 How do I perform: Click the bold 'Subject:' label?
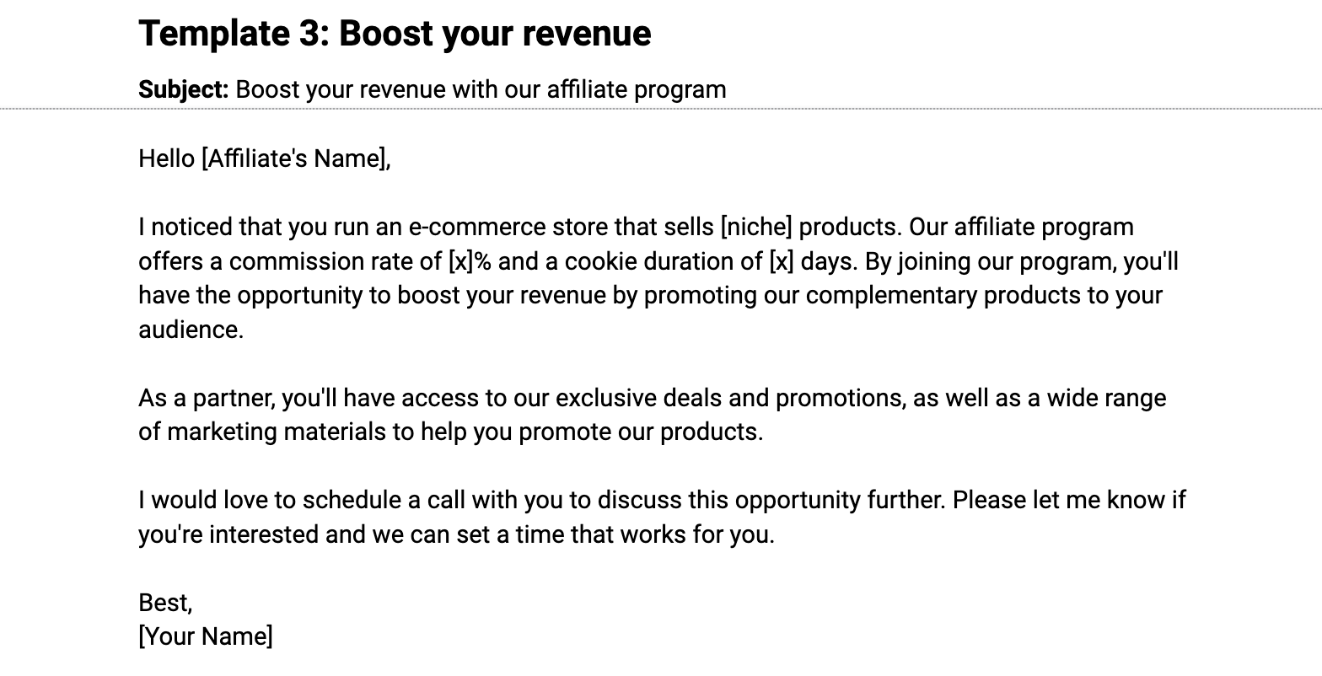click(184, 89)
